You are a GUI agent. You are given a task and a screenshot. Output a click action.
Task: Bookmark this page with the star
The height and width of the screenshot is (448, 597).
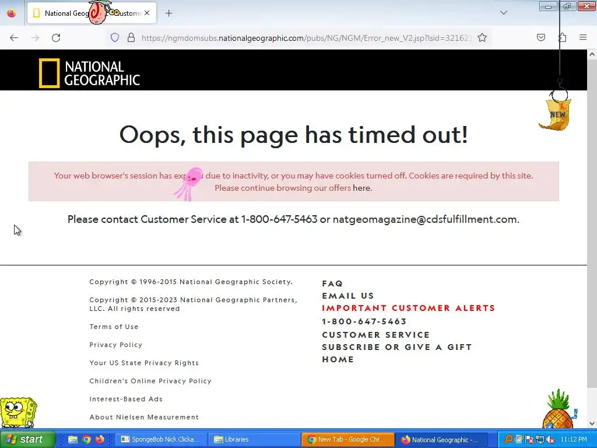[x=482, y=37]
